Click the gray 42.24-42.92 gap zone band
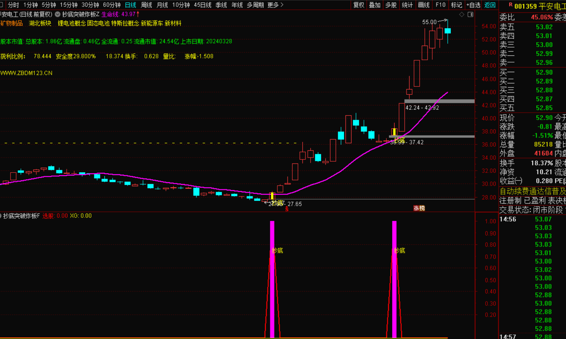This screenshot has height=339, width=566. (x=439, y=101)
